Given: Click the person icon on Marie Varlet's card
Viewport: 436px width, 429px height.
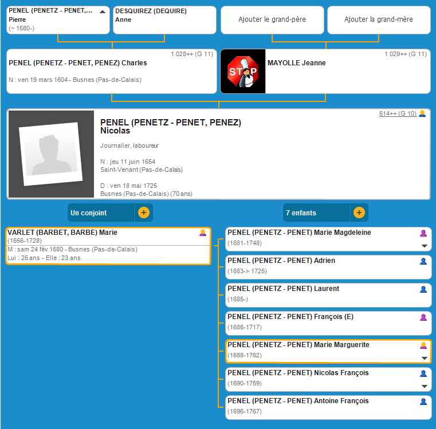Looking at the screenshot, I should click(202, 233).
